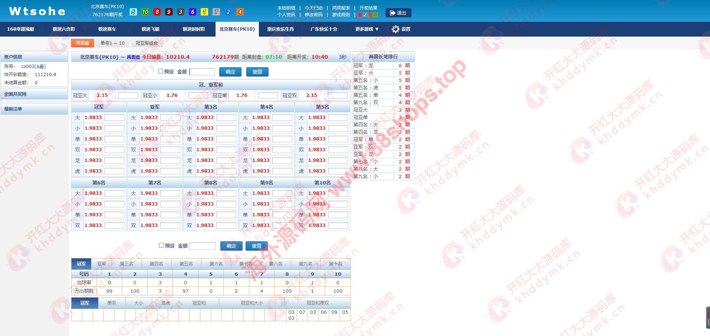The image size is (710, 336).
Task: Toggle the bottom 预设 checkbox
Action: point(161,245)
